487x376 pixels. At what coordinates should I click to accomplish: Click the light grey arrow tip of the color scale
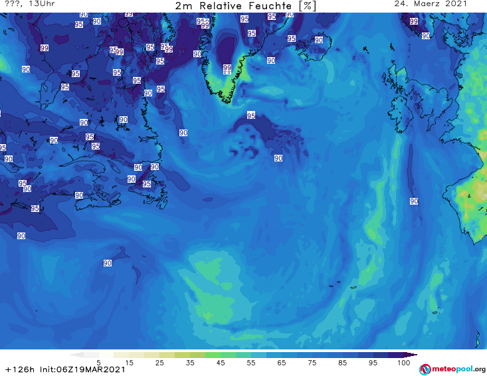pos(76,355)
